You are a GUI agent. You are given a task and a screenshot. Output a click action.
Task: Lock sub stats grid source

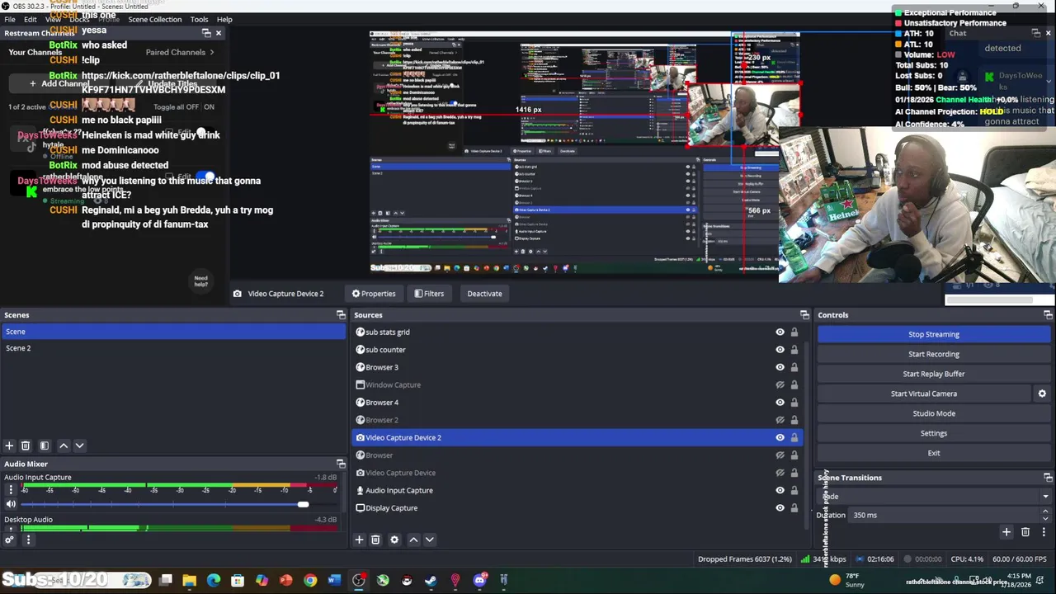click(x=794, y=332)
